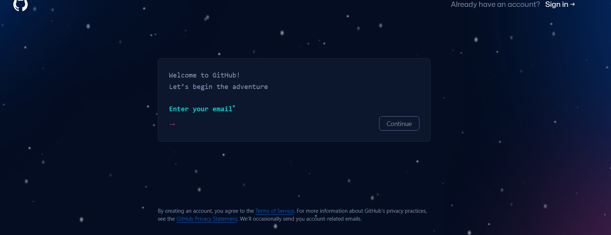Screen dimensions: 611x235
Task: Open the GitHub Octocat logo homepage
Action: (21, 4)
